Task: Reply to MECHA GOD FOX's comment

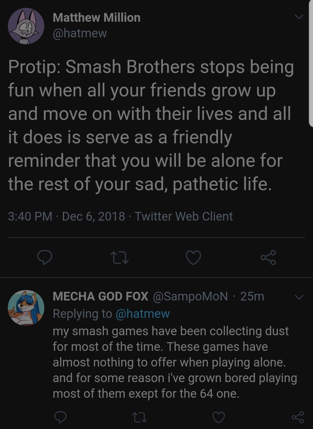Action: 61,417
